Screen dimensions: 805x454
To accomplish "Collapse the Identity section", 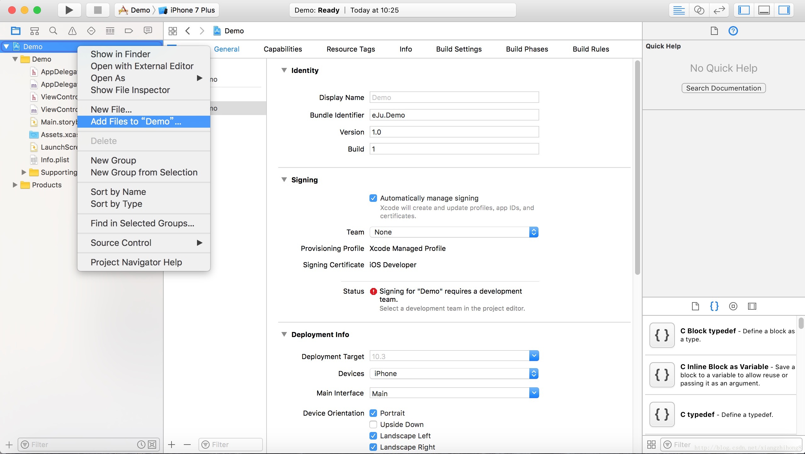I will point(284,70).
